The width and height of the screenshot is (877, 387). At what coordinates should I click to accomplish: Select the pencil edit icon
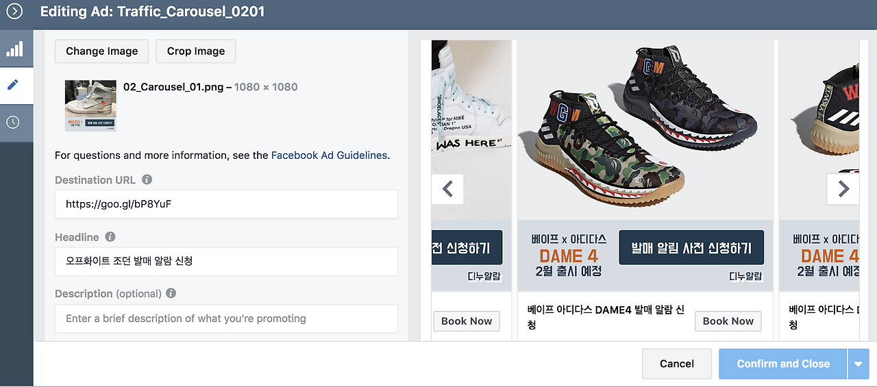[x=13, y=86]
